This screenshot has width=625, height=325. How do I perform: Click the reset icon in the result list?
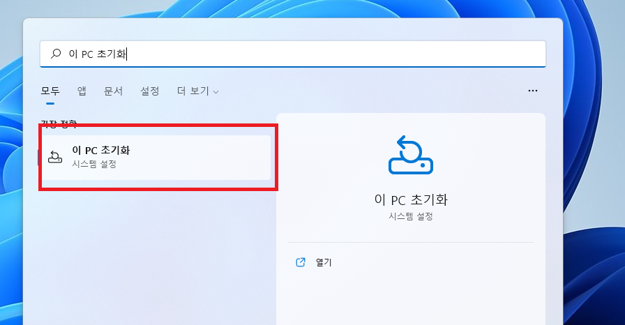(55, 157)
